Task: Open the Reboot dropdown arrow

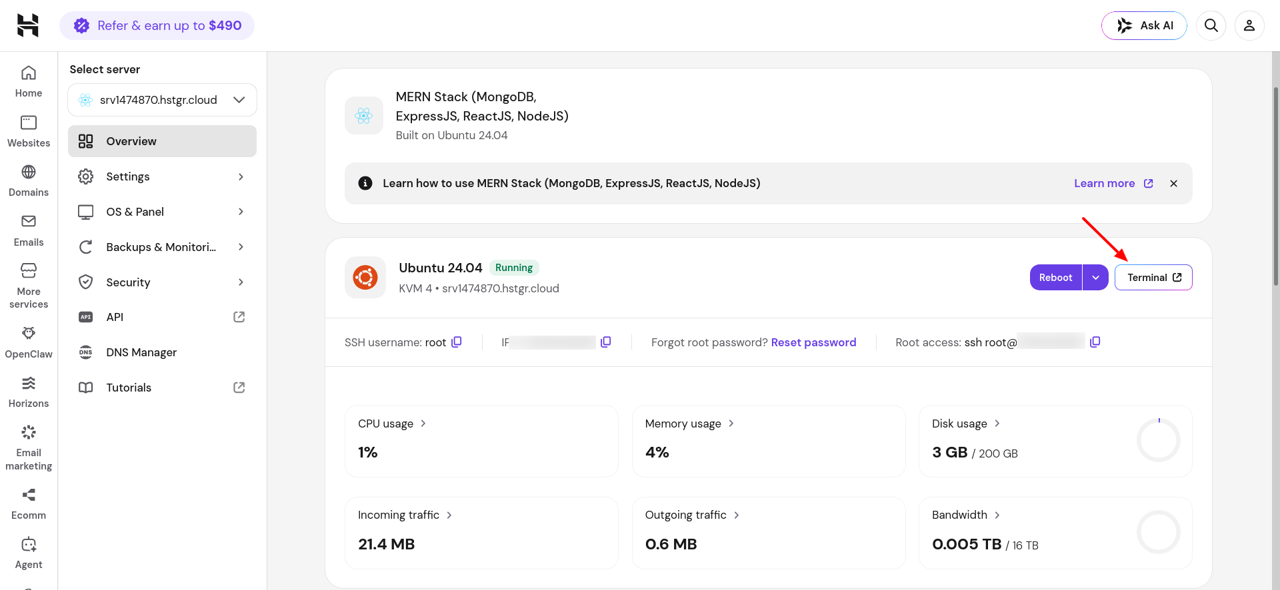Action: click(1095, 278)
